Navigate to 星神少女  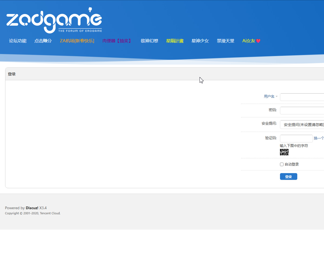click(200, 41)
